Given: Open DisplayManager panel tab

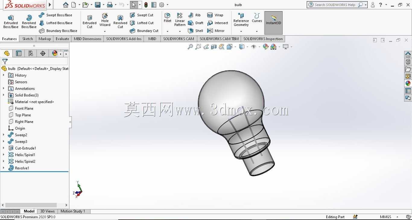Looking at the screenshot, I should tap(55, 53).
